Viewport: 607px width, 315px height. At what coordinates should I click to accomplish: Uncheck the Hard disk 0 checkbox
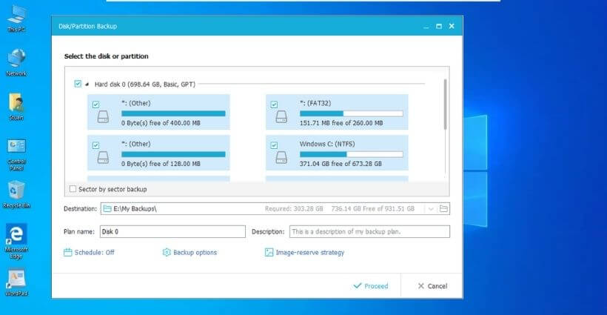coord(78,84)
